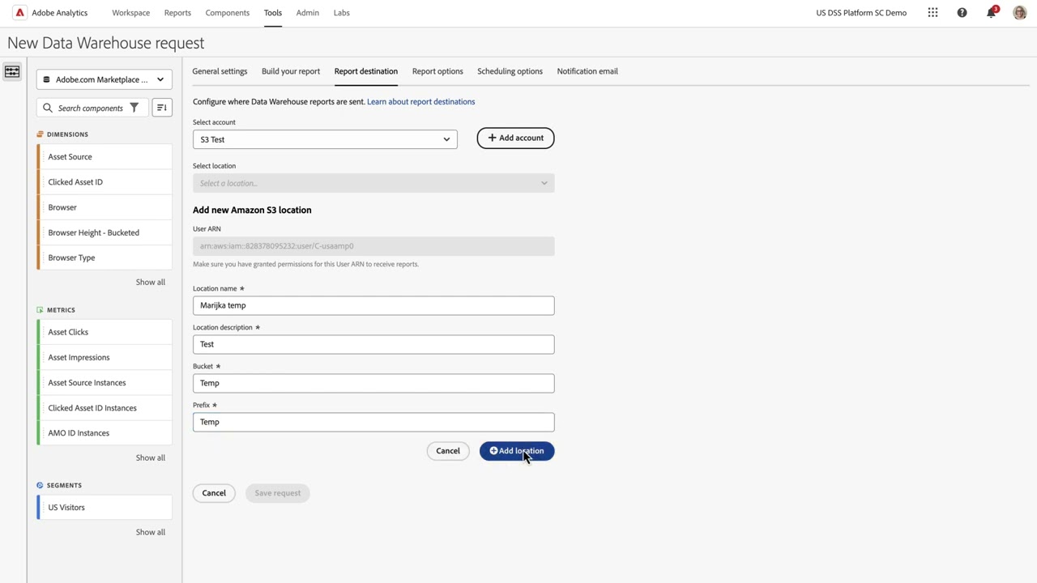
Task: Switch to the Scheduling options tab
Action: (x=510, y=71)
